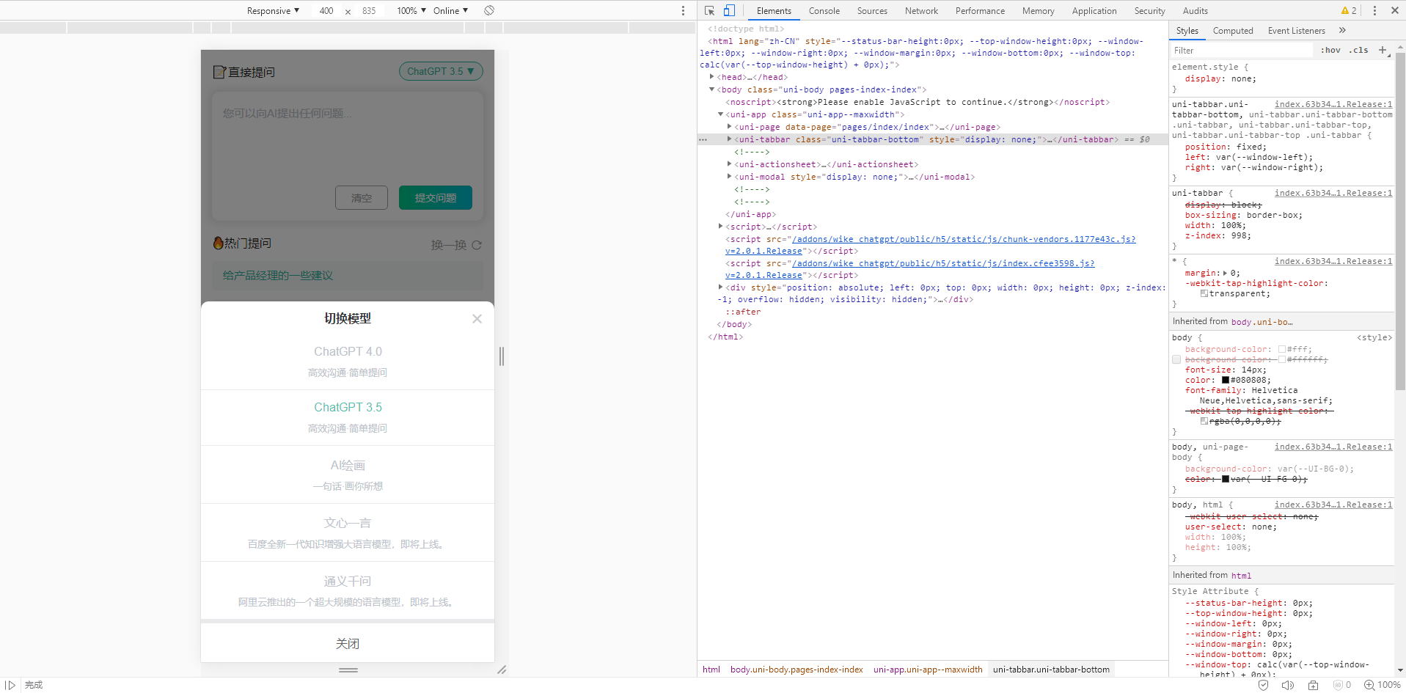The image size is (1406, 693).
Task: Toggle the .cls element classes panel
Action: (1359, 50)
